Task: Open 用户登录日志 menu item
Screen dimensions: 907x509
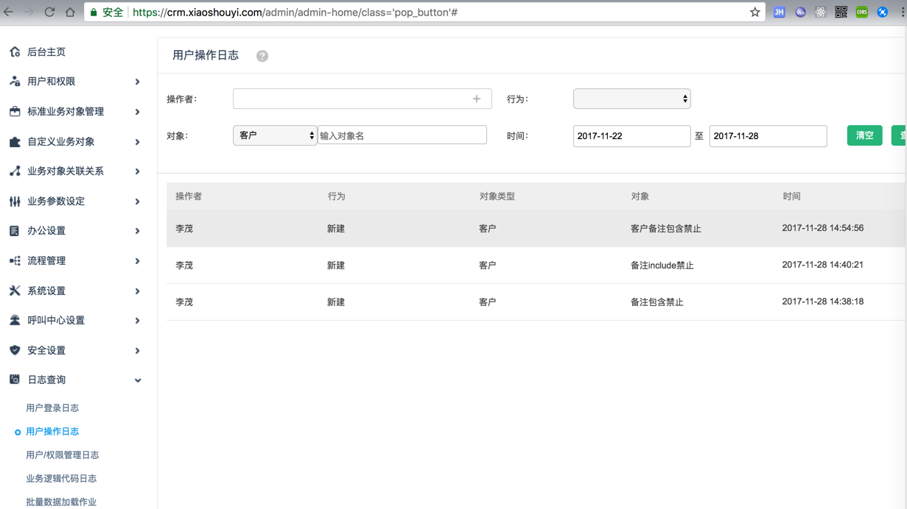Action: pos(52,408)
